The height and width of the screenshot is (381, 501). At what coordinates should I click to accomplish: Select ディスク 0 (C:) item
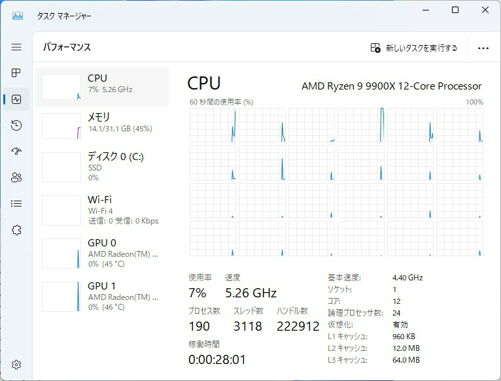point(102,167)
